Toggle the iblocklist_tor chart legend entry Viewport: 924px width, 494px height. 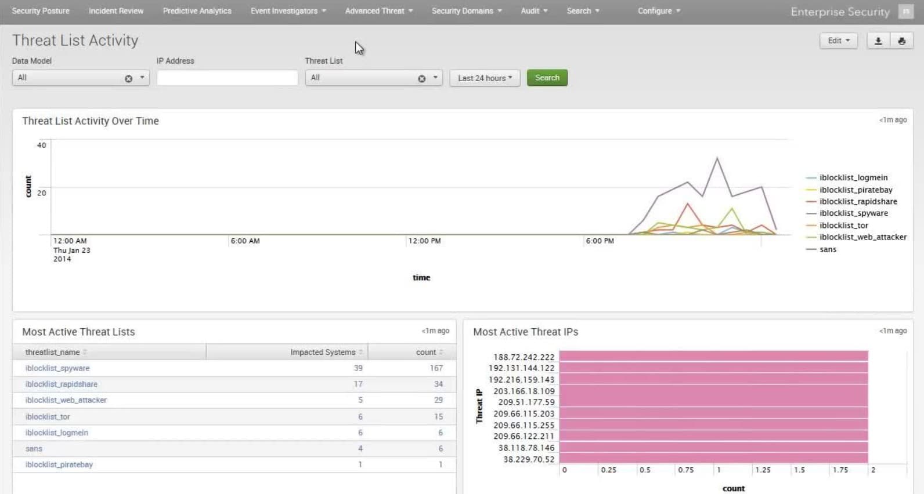(x=837, y=226)
